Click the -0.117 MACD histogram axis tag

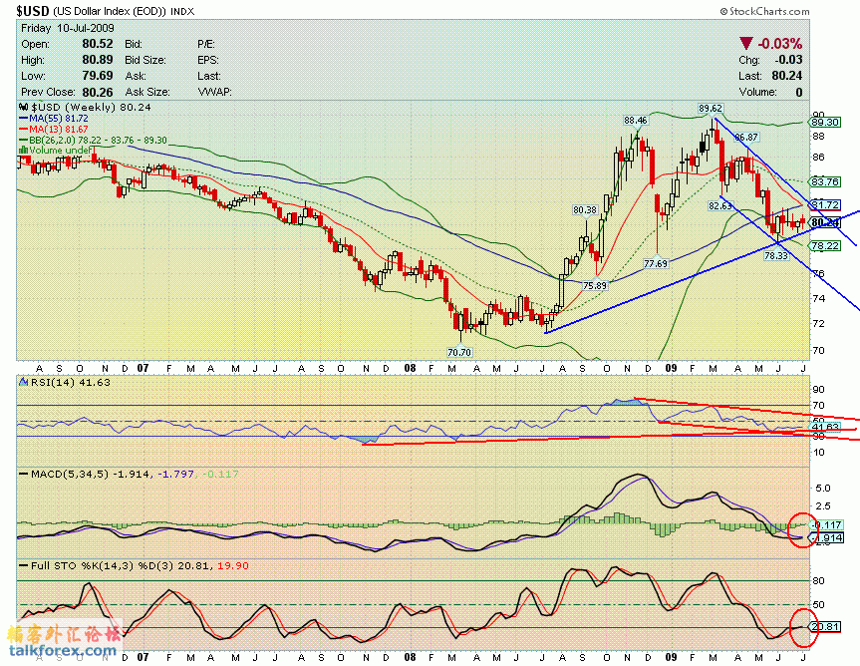[x=826, y=525]
